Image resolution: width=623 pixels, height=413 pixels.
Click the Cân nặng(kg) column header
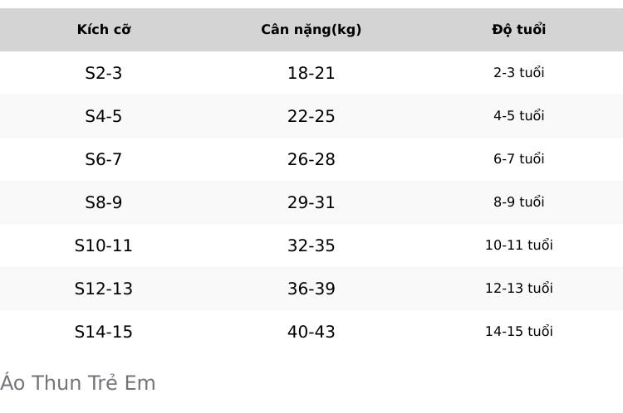[x=311, y=29]
